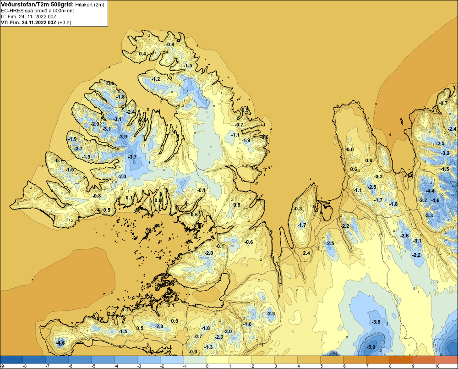Click the -4.6 label beside -2.2

coord(435,200)
